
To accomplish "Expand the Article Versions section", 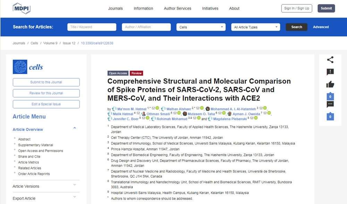I will coord(75,186).
